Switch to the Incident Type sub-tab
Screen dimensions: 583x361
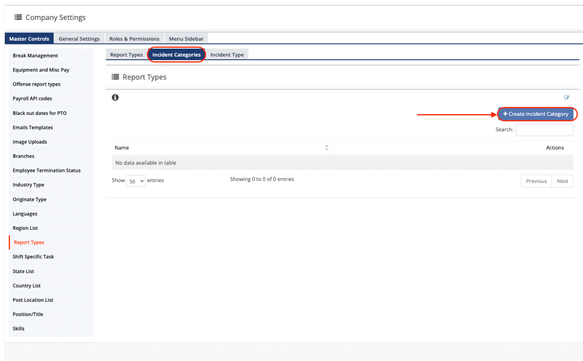pos(227,55)
